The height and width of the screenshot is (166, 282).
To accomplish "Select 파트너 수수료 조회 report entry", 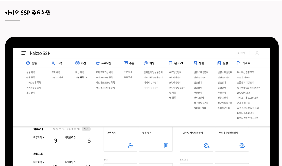I will click(246, 113).
